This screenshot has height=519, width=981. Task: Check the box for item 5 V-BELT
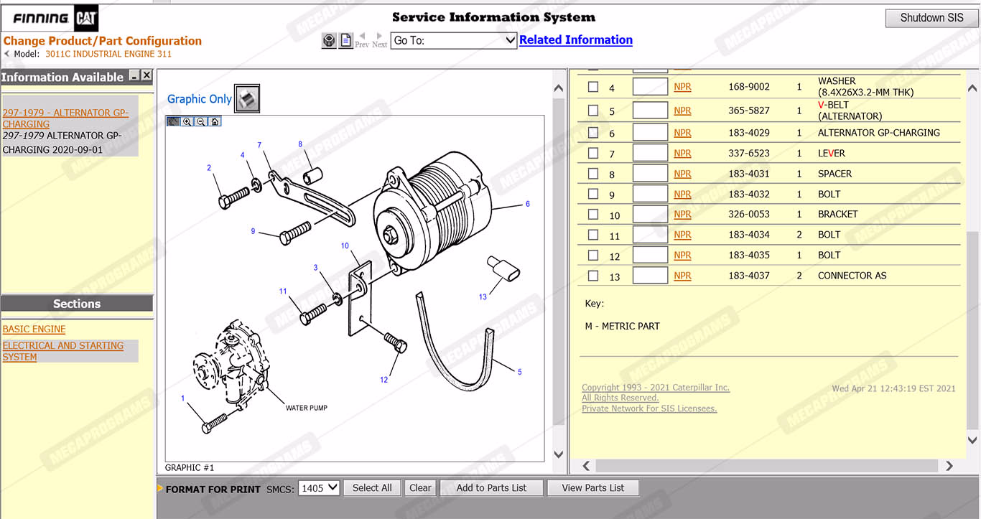(x=593, y=111)
